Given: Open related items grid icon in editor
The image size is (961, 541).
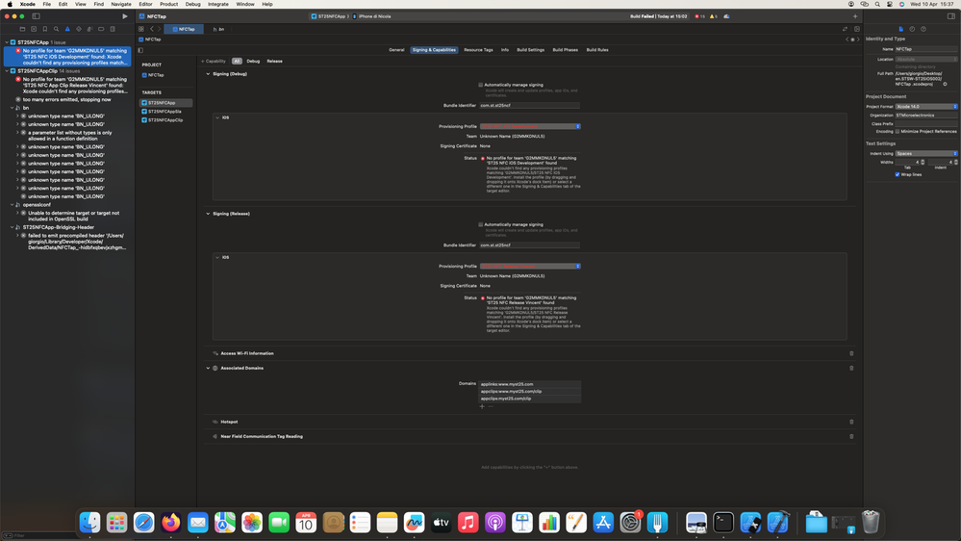Looking at the screenshot, I should 141,29.
